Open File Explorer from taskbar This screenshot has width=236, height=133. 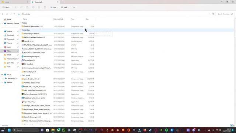[x=53, y=130]
